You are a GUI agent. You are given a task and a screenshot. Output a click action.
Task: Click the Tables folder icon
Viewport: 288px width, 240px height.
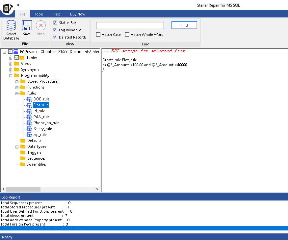pyautogui.click(x=22, y=58)
